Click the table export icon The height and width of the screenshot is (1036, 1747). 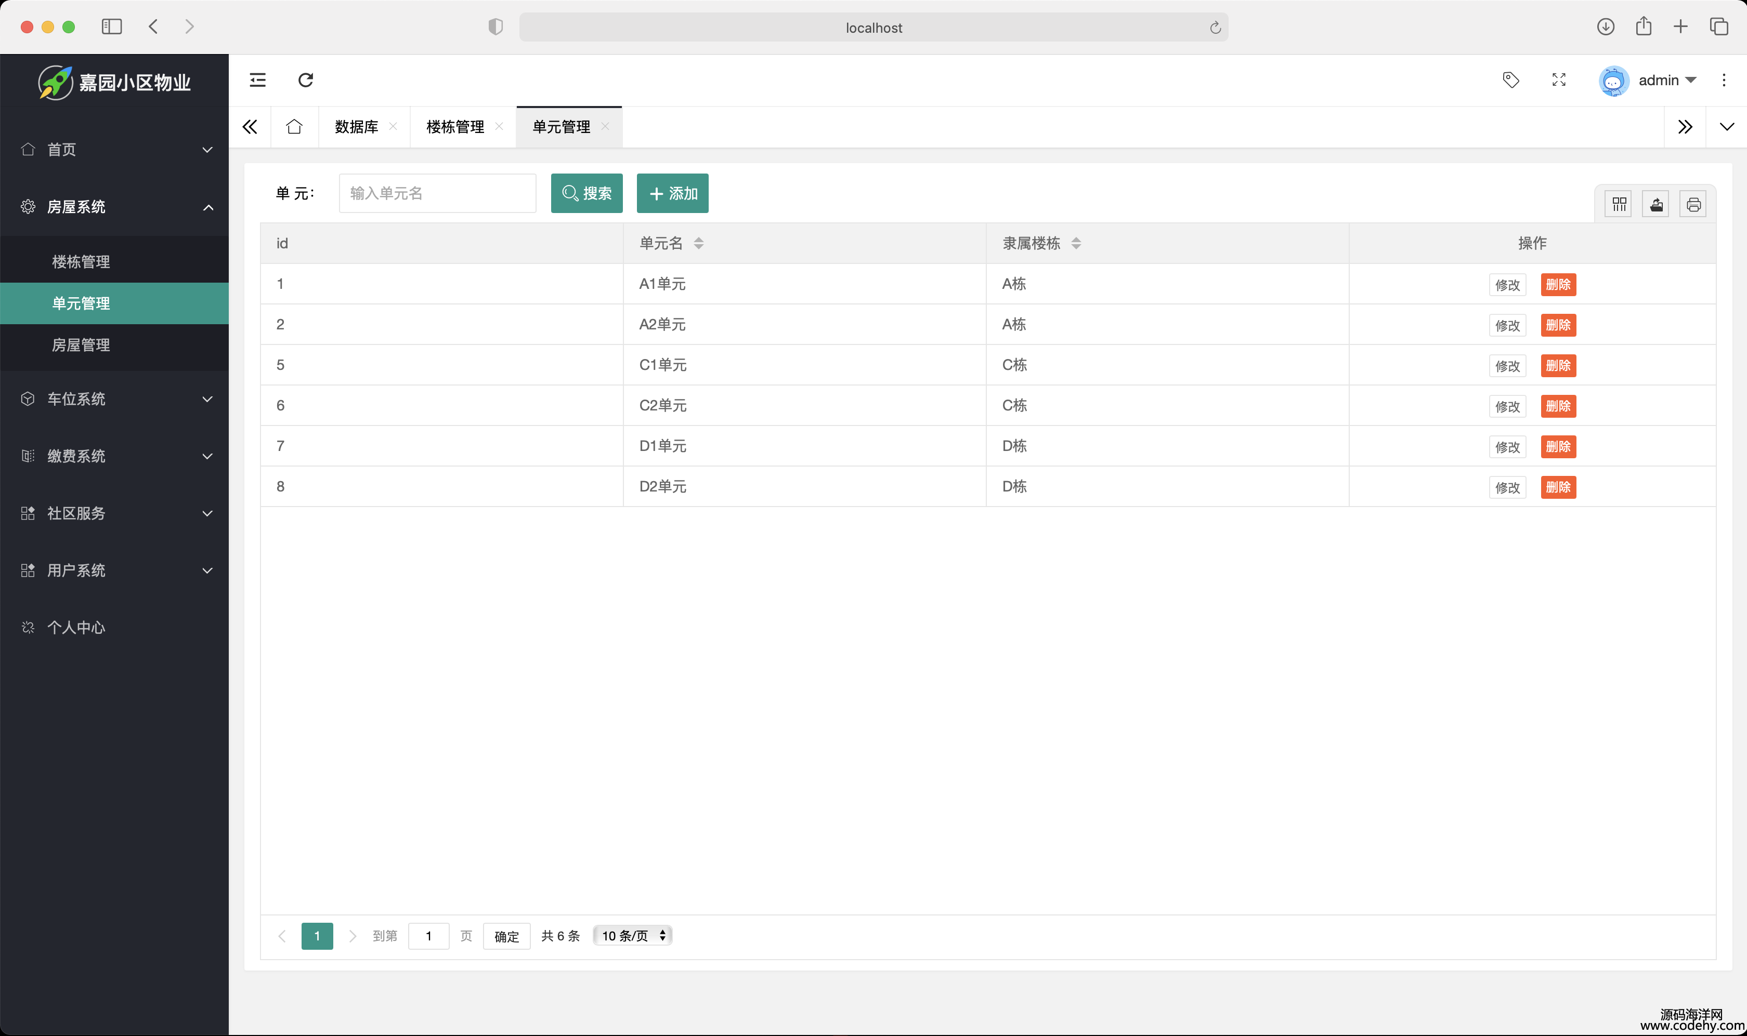[x=1655, y=205]
